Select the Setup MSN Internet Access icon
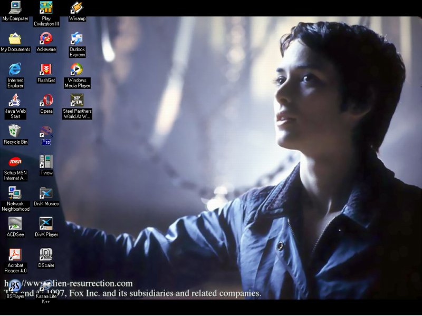Viewport: 422px width, 316px height. coord(15,162)
